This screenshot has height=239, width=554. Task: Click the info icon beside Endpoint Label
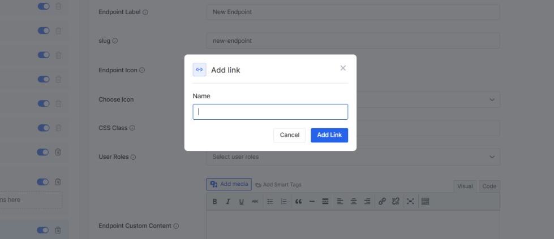pyautogui.click(x=145, y=12)
